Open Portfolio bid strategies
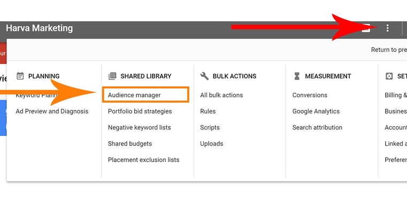Screen dimensions: 407x212 point(140,111)
